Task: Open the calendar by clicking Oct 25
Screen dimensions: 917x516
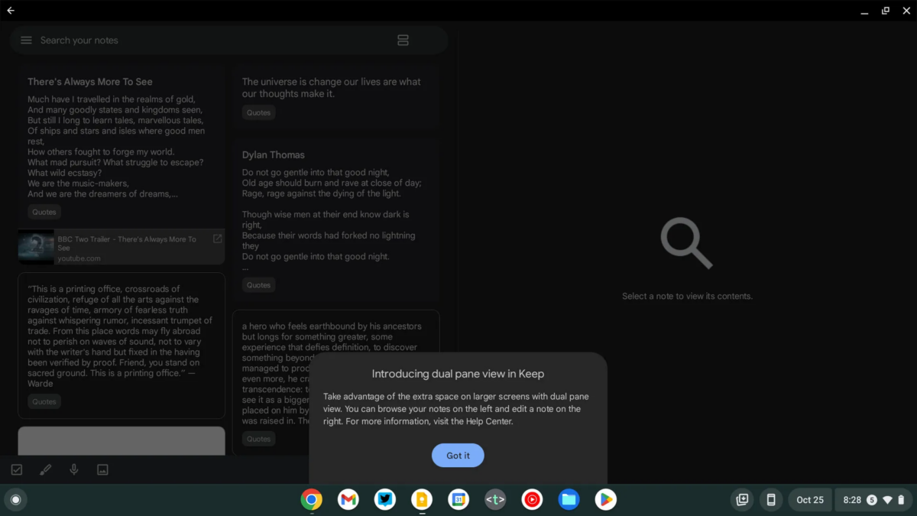Action: [x=809, y=499]
